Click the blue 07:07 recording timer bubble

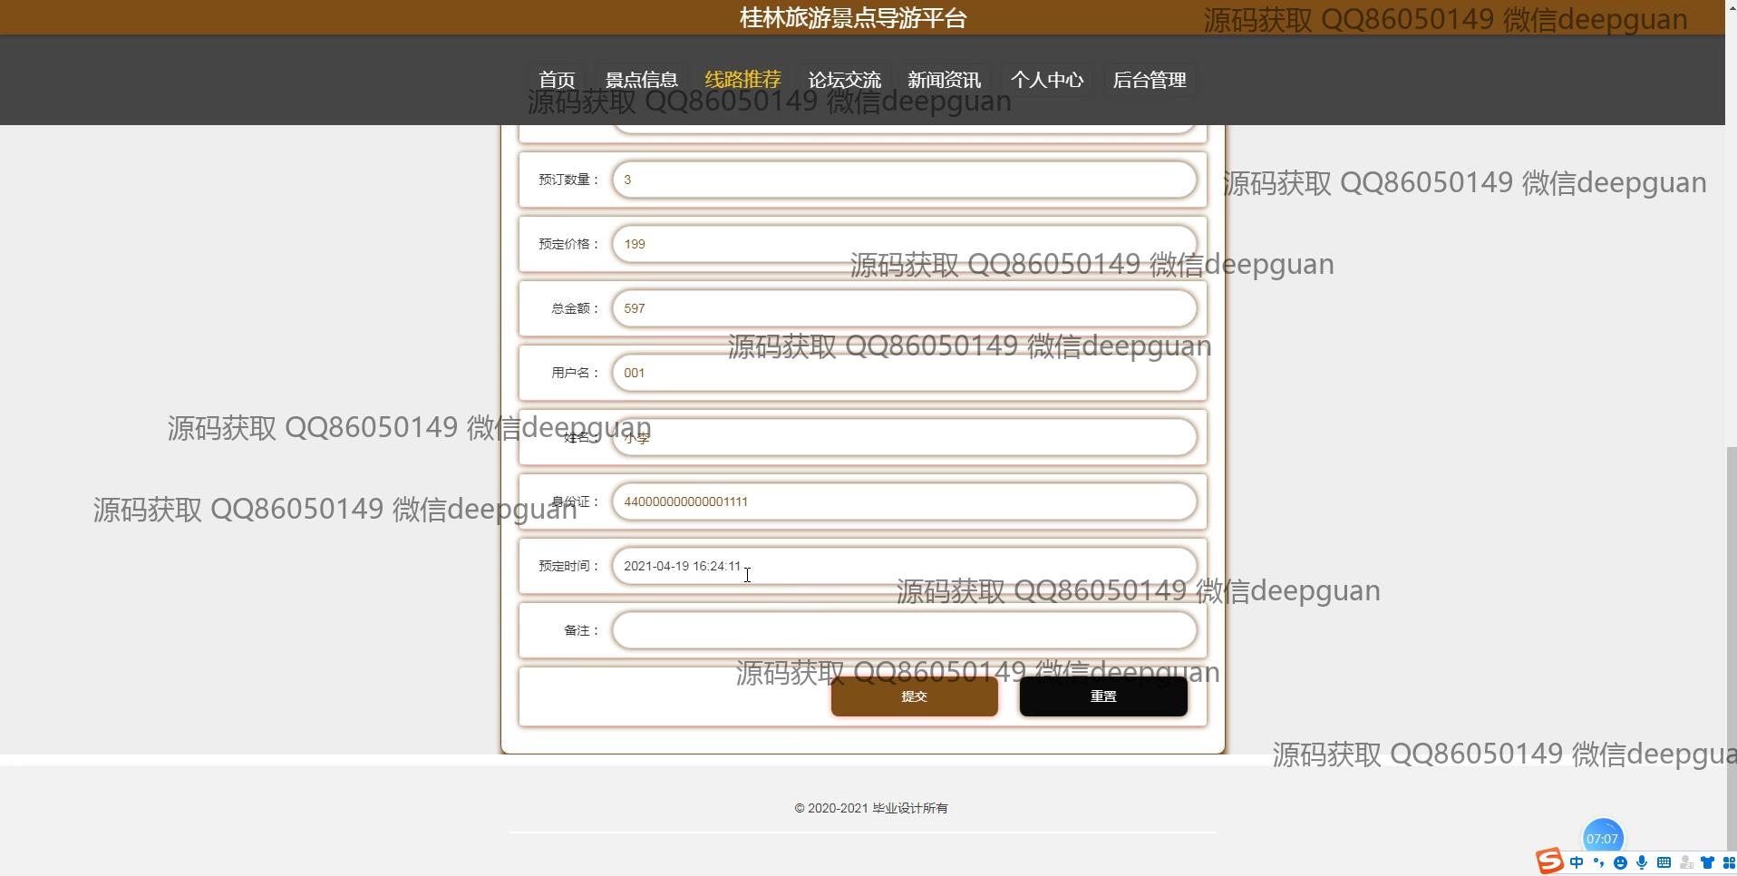point(1602,838)
